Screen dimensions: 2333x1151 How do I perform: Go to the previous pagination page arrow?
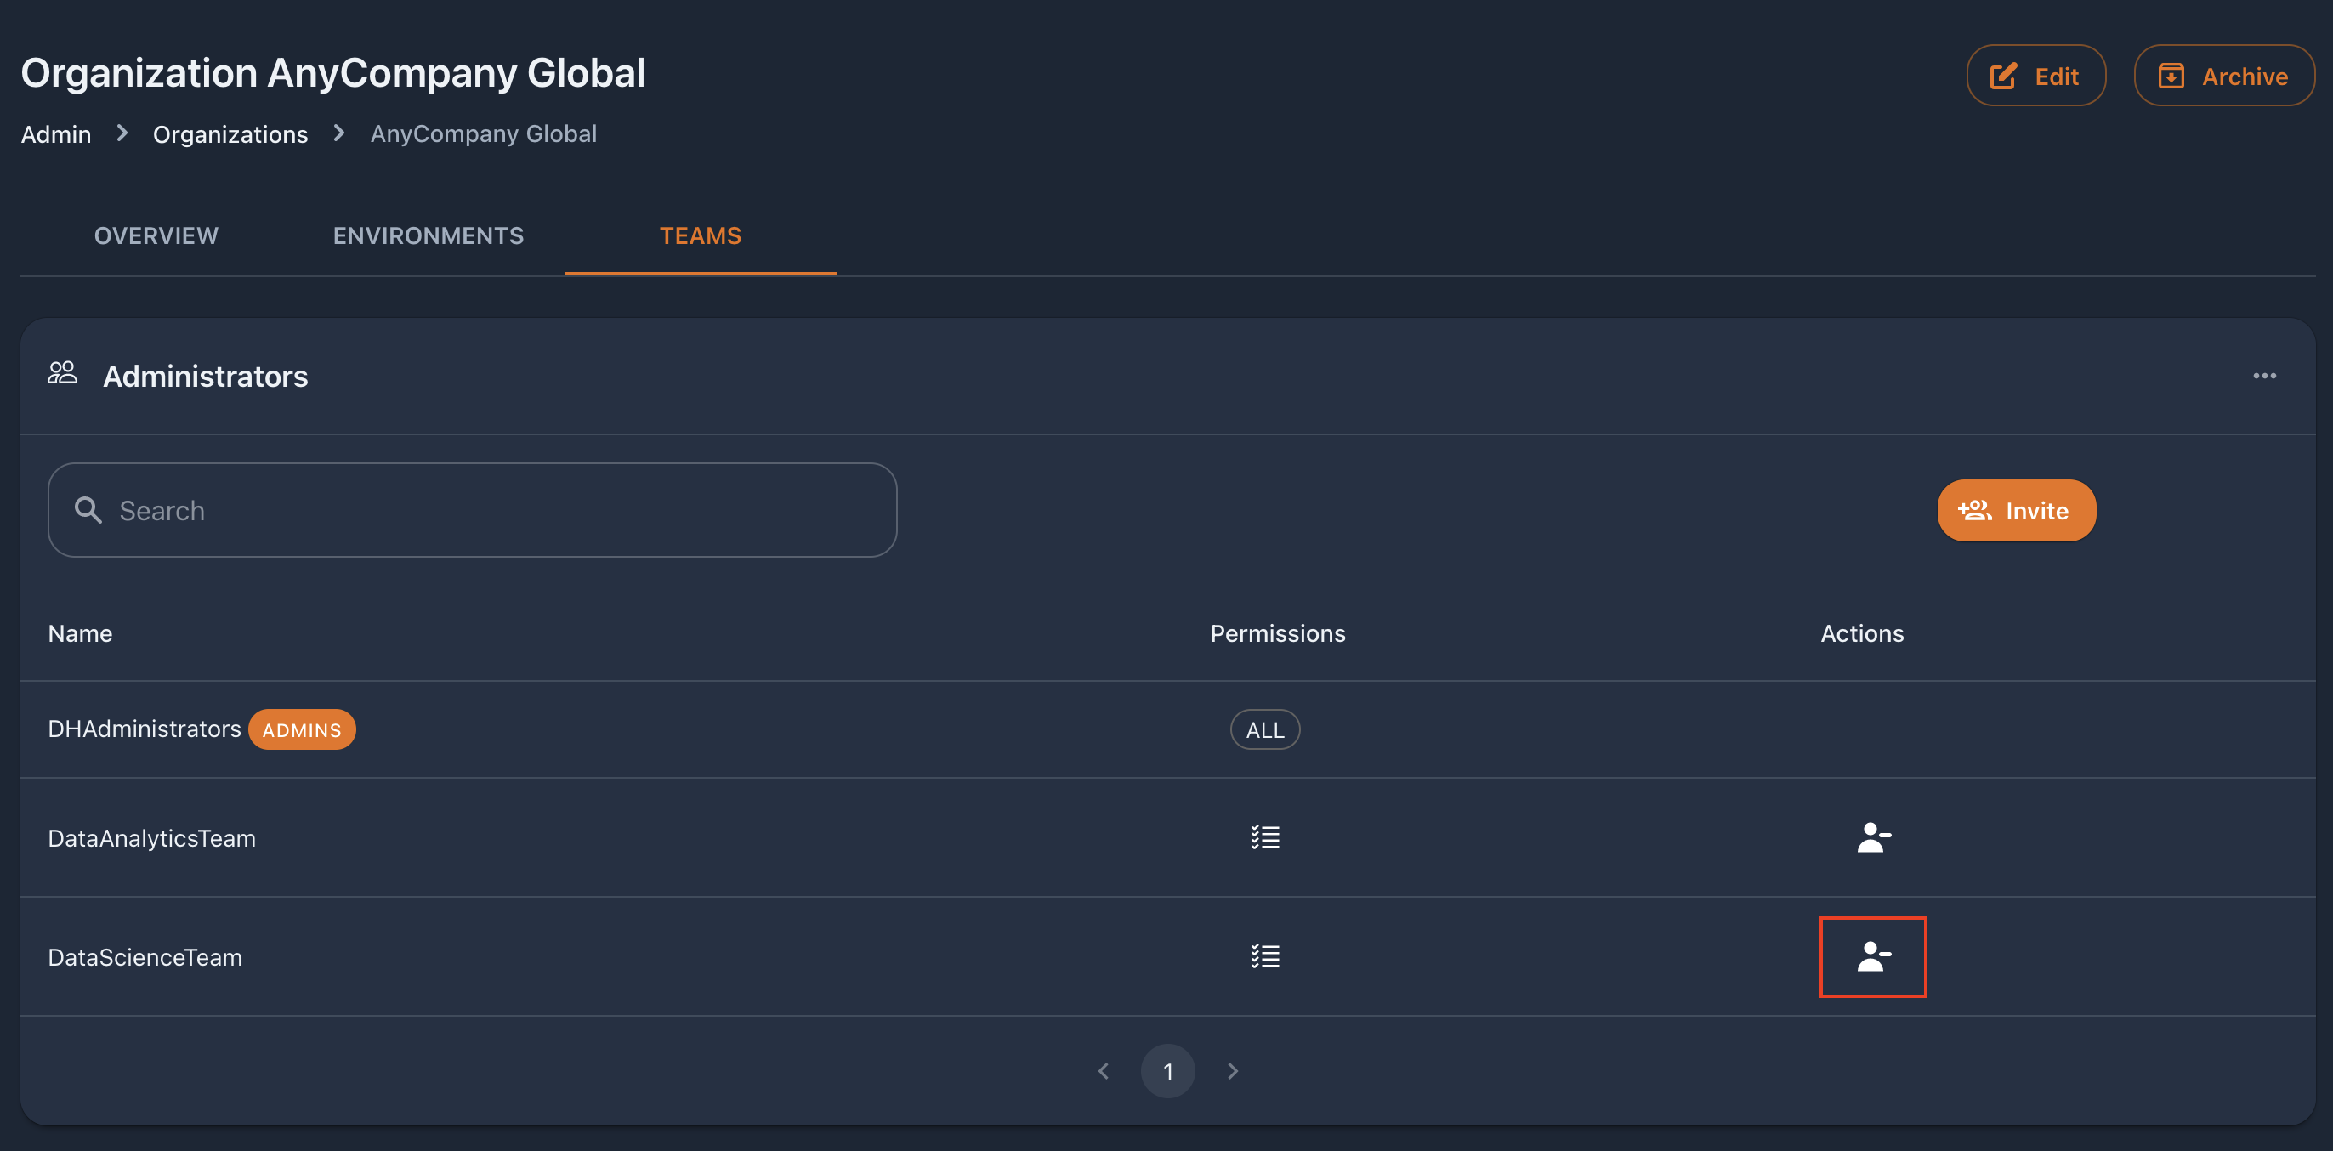point(1103,1071)
